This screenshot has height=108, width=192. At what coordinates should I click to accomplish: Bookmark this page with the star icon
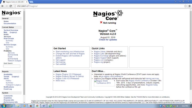pos(186,6)
